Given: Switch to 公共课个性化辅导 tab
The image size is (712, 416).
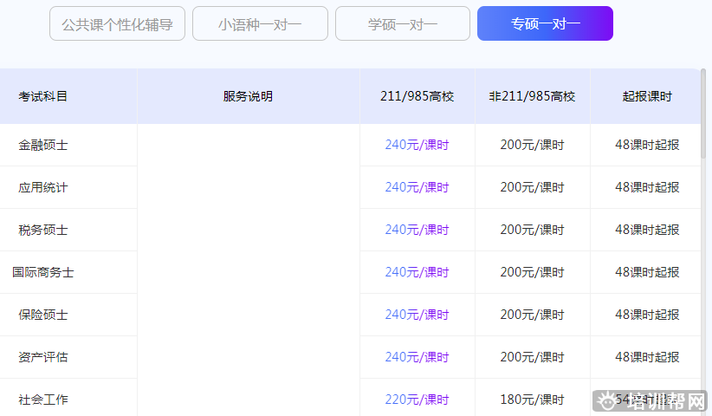Looking at the screenshot, I should [x=117, y=24].
